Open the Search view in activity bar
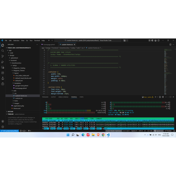This screenshot has width=176, height=176. pyautogui.click(x=3, y=51)
